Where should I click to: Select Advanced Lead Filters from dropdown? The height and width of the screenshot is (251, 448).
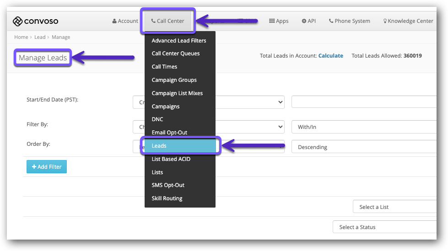[180, 41]
